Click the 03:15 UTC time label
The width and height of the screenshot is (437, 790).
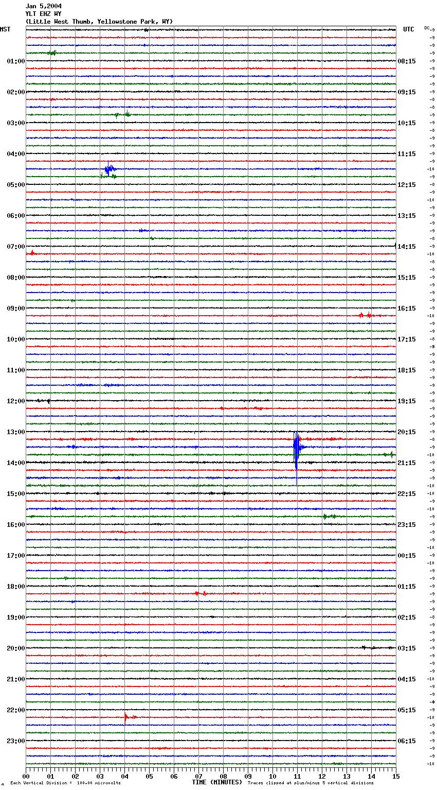click(x=407, y=648)
